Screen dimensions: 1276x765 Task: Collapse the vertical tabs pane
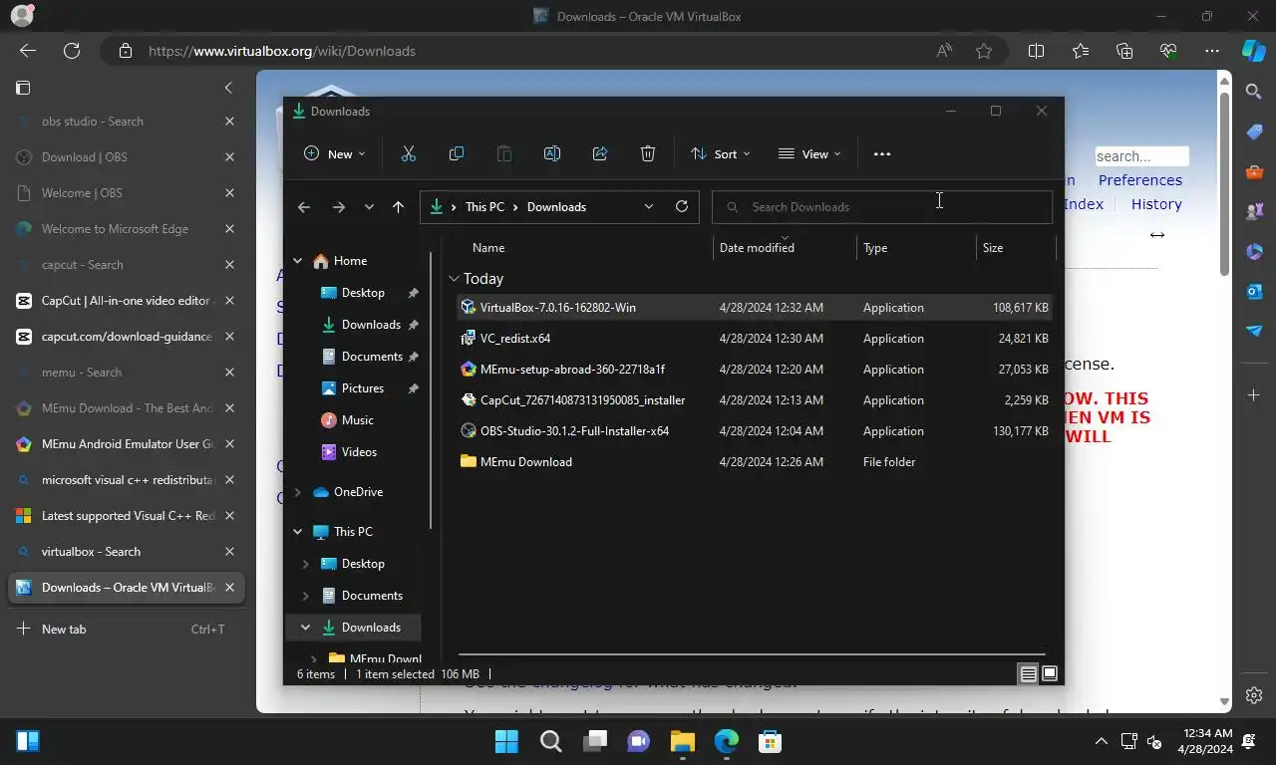coord(228,88)
